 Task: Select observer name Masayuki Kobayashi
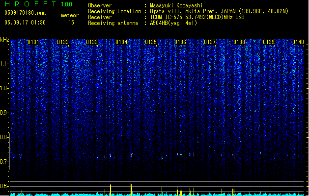click(x=176, y=5)
